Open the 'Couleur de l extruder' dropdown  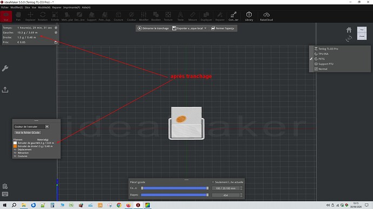pos(31,127)
